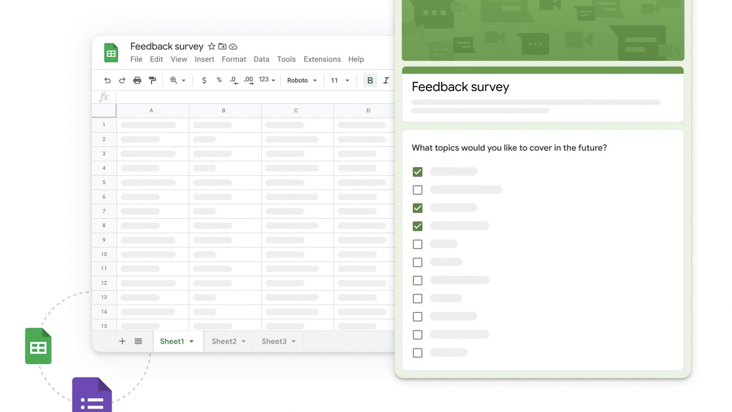Click the currency format icon
Viewport: 732px width, 412px height.
pos(204,80)
